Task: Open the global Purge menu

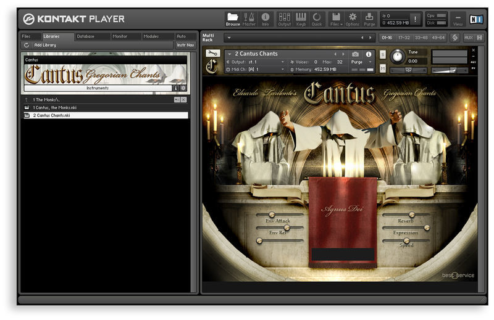Action: (369, 19)
